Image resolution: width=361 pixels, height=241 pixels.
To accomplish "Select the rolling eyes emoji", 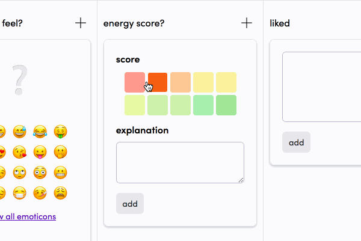I will 20,172.
